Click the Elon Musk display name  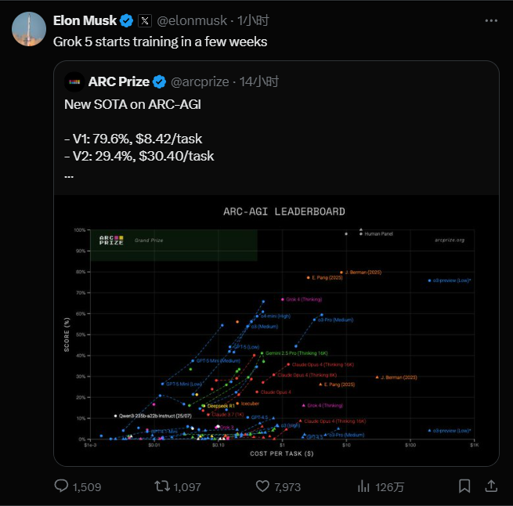point(85,20)
